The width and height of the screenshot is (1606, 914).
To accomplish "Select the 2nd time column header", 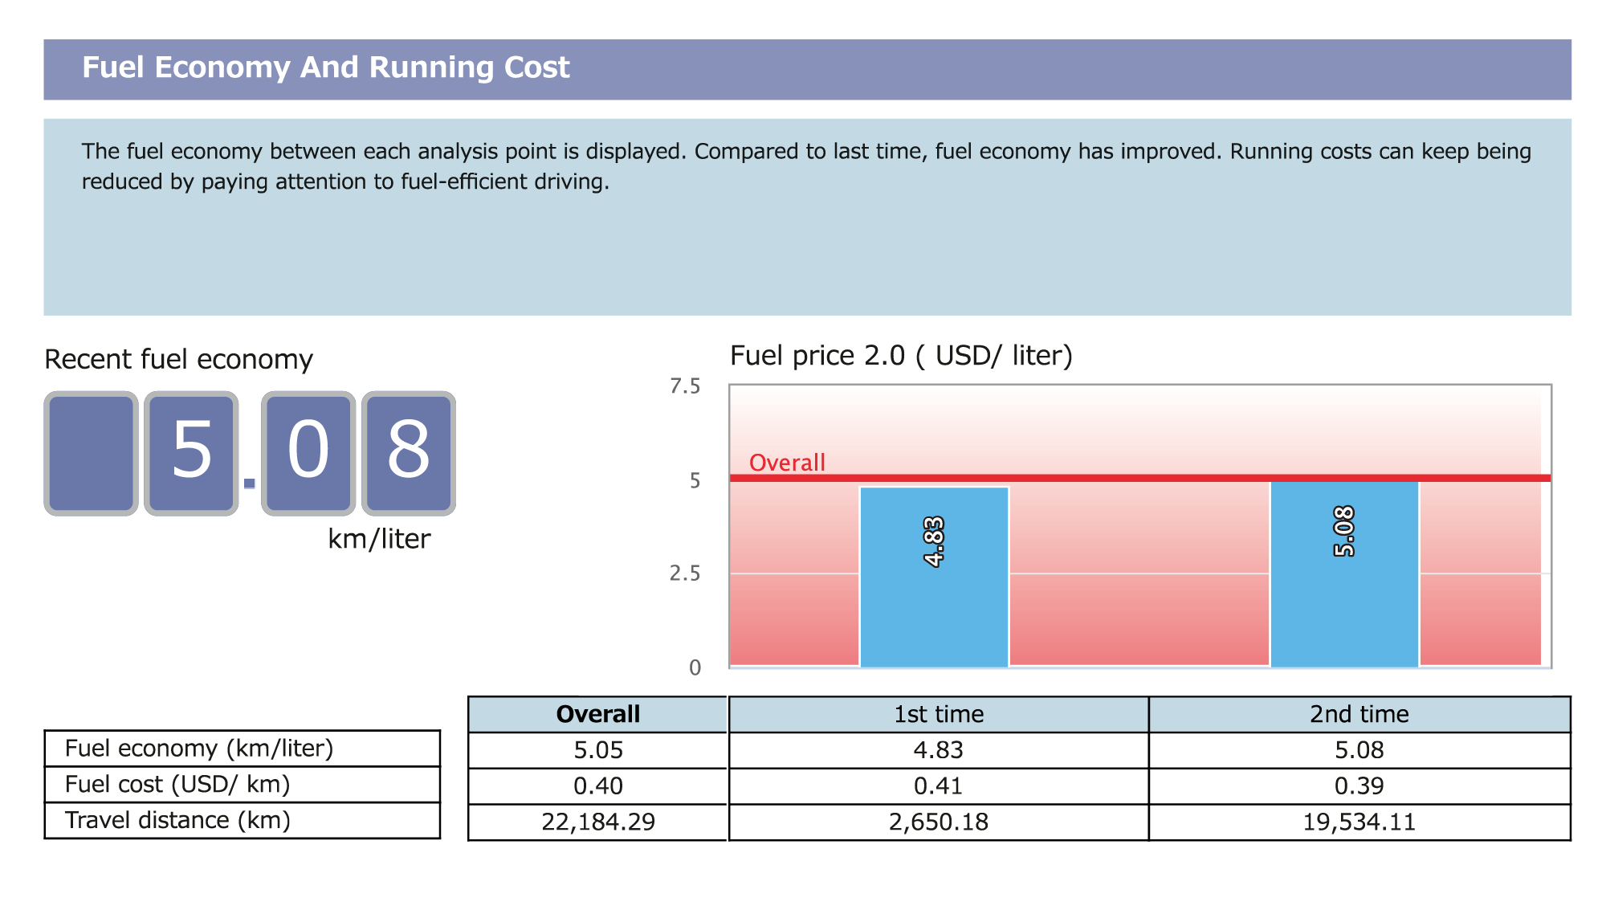I will tap(1359, 714).
